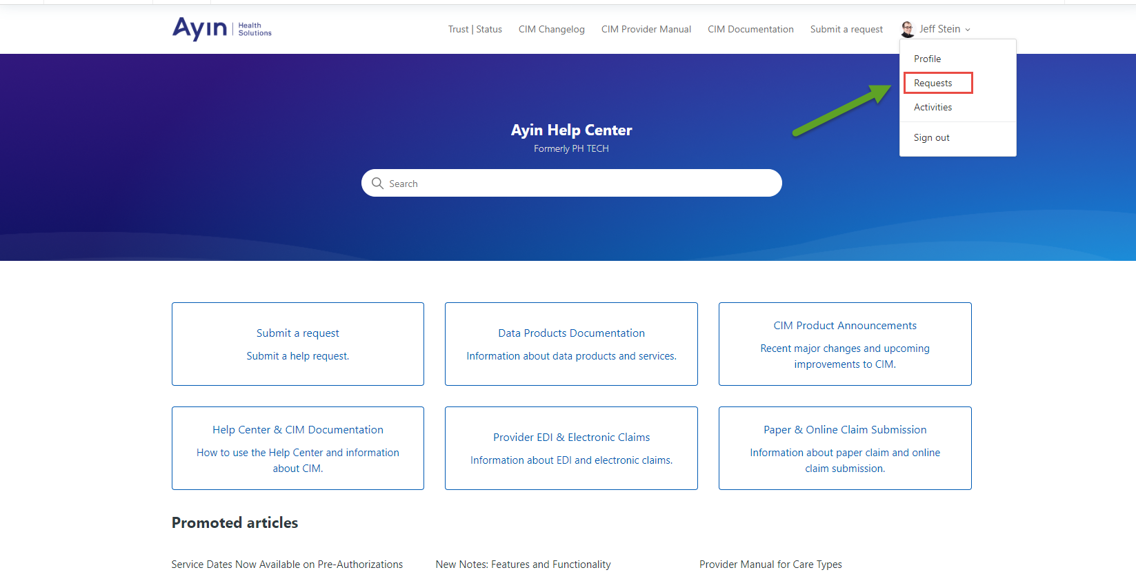Open CIM Documentation in header

[750, 29]
